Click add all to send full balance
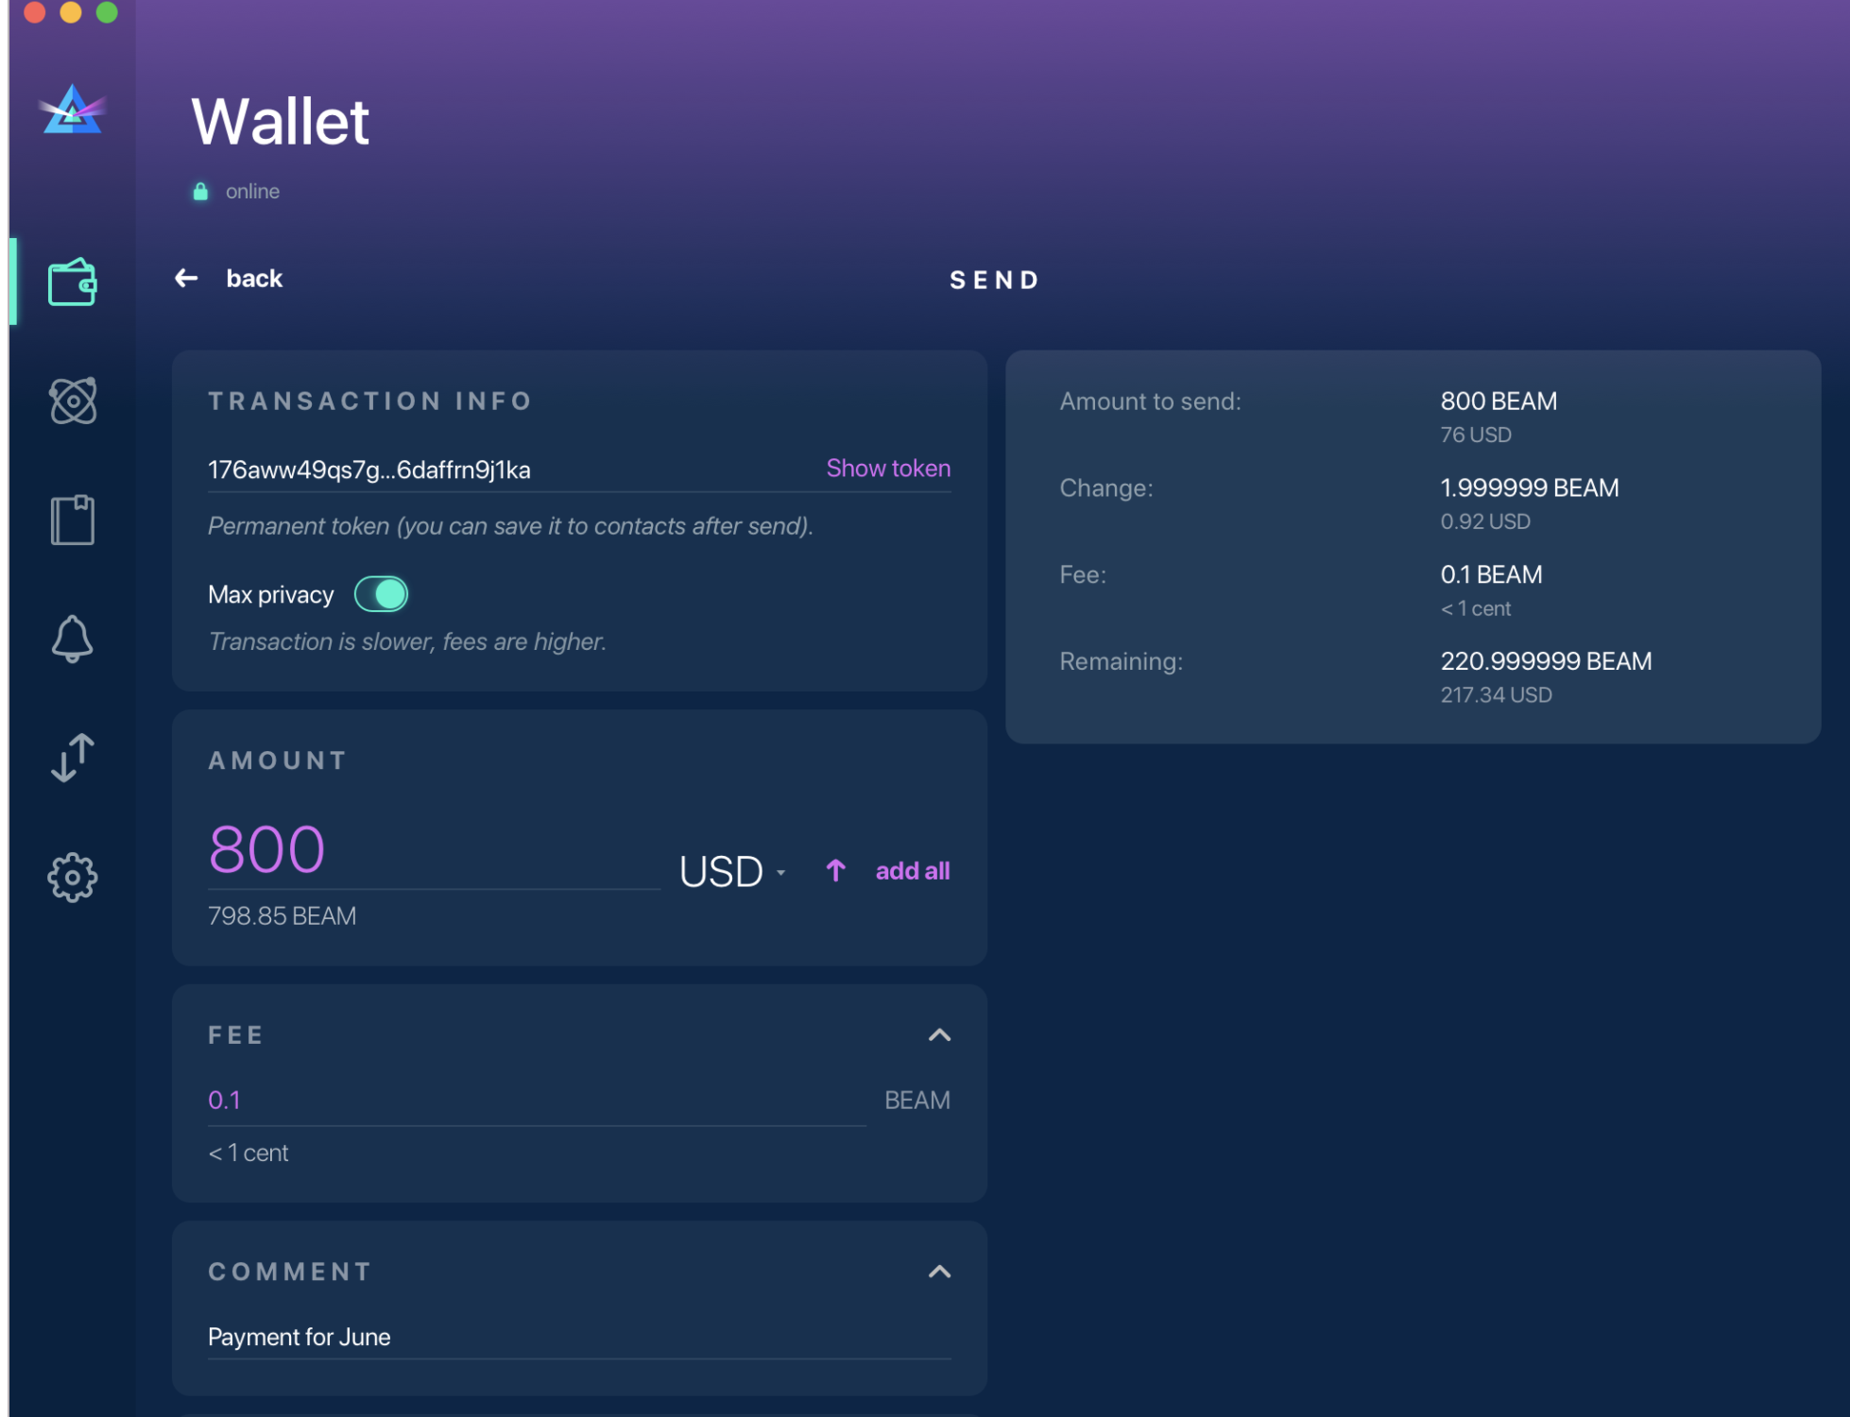This screenshot has width=1850, height=1417. (912, 870)
